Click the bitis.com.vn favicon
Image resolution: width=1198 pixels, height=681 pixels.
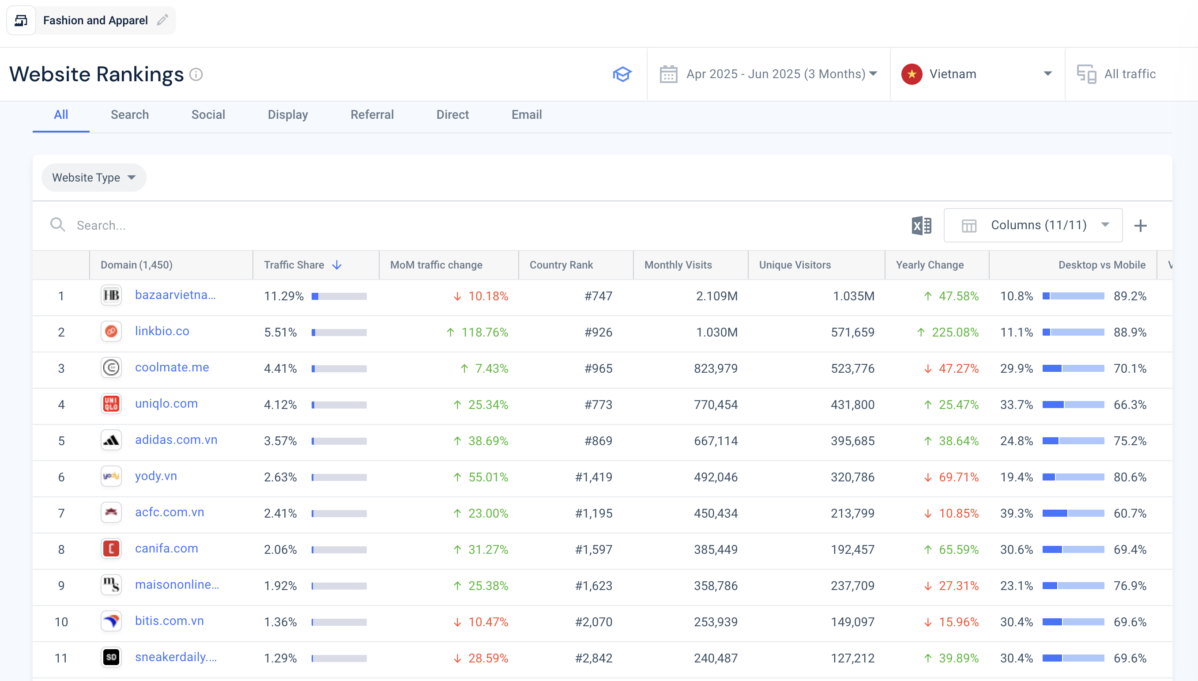[111, 621]
